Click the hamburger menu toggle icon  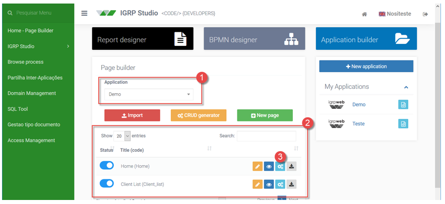click(x=84, y=13)
